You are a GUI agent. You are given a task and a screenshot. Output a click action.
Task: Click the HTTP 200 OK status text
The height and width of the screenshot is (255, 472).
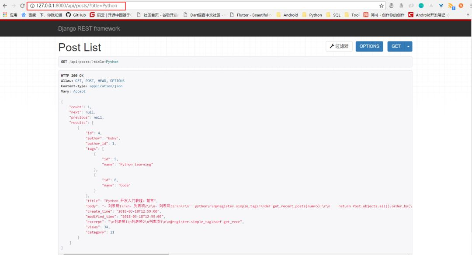(x=72, y=76)
